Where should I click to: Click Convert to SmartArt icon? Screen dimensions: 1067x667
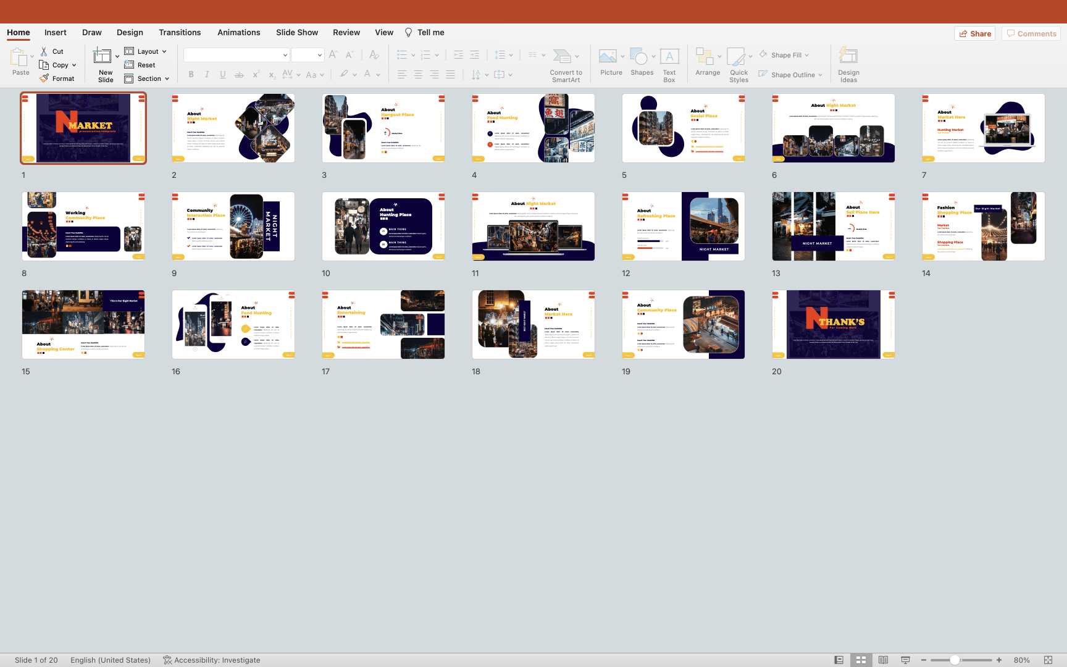point(562,57)
